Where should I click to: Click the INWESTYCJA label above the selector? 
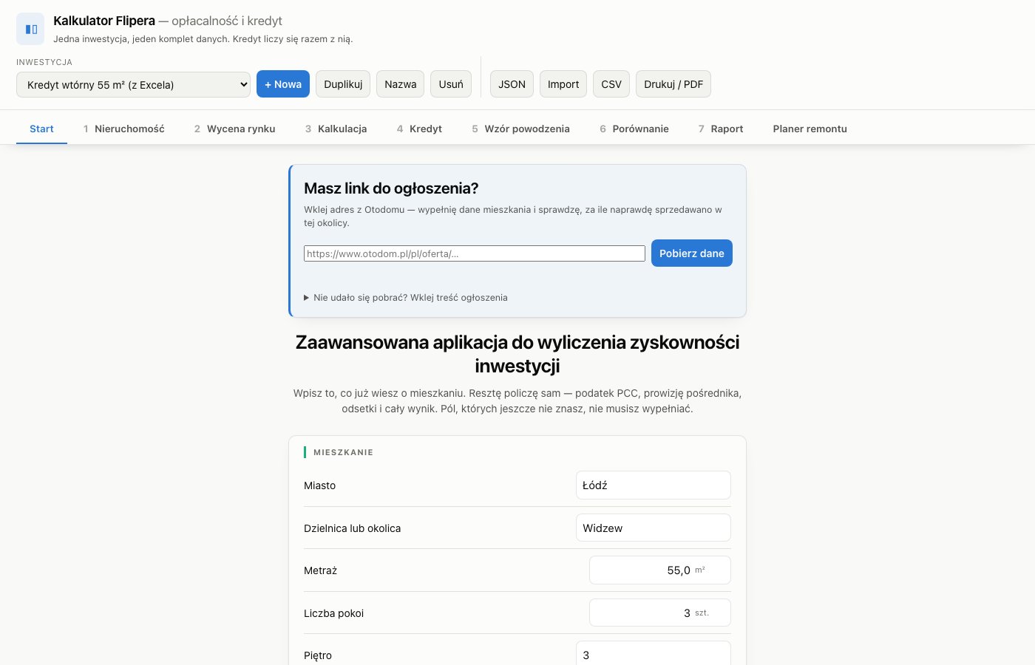[x=44, y=62]
